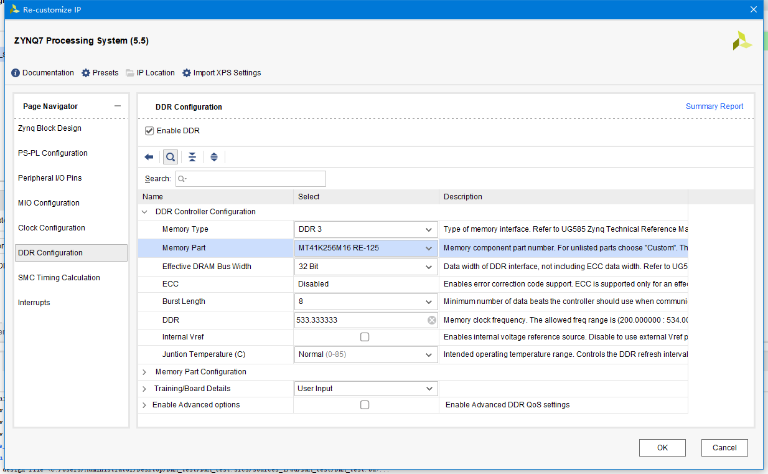Select the Memory Part row label
768x474 pixels.
click(184, 248)
